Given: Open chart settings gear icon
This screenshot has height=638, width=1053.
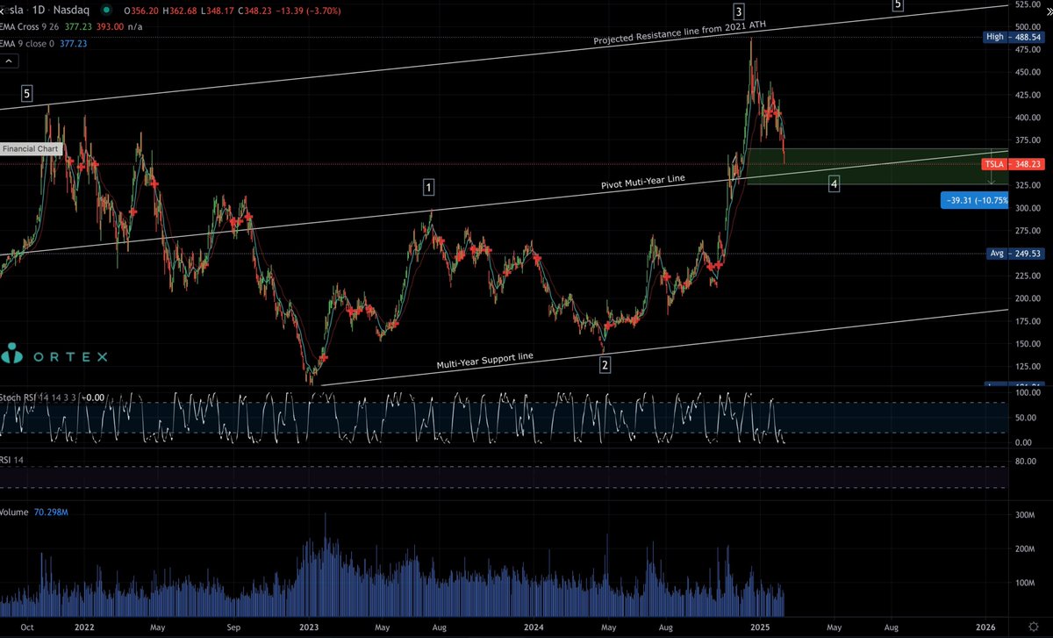Looking at the screenshot, I should [x=1032, y=628].
